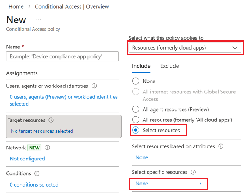Viewport: 250px width, 196px height.
Task: Click info icon for Select specific resources
Action: point(193,172)
